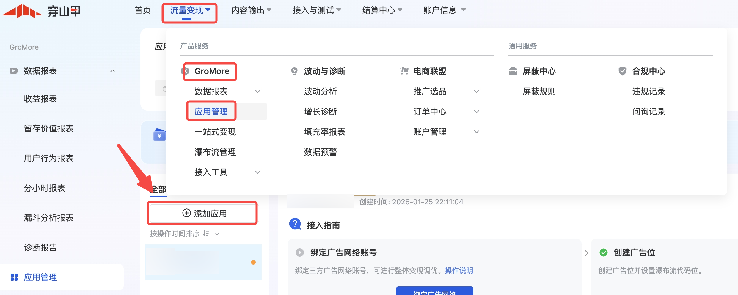Click the green 创建广告位 checkmark
Viewport: 738px width, 295px height.
click(x=604, y=252)
